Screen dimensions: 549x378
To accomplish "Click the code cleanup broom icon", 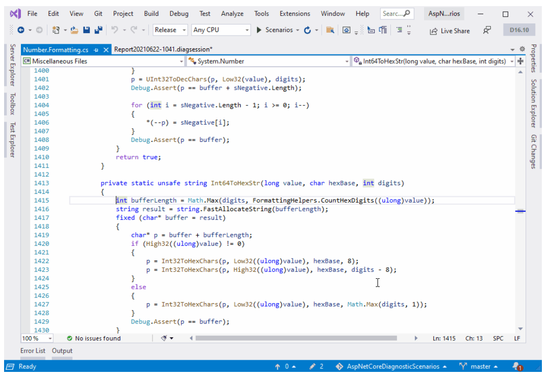I will click(x=164, y=338).
